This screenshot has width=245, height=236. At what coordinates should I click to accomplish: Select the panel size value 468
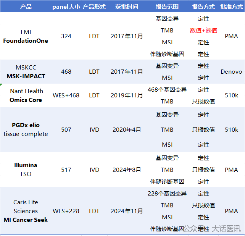66,72
